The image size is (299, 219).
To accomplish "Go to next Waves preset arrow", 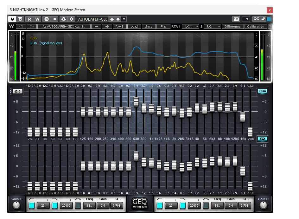I will click(x=107, y=27).
